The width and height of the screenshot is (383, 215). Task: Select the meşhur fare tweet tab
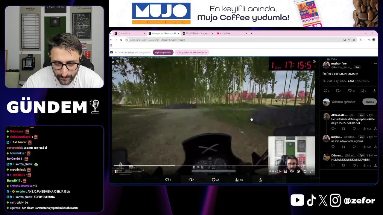pos(163,33)
